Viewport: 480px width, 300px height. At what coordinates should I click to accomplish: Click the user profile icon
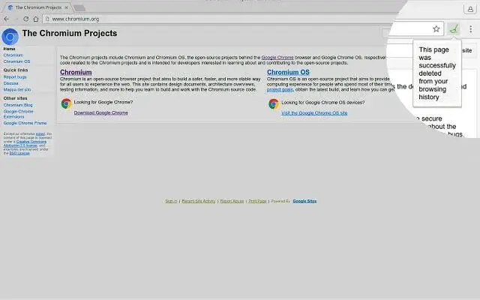[470, 9]
